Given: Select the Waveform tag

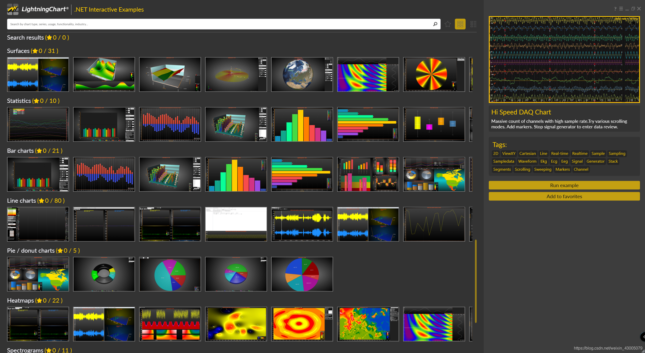Looking at the screenshot, I should 527,161.
